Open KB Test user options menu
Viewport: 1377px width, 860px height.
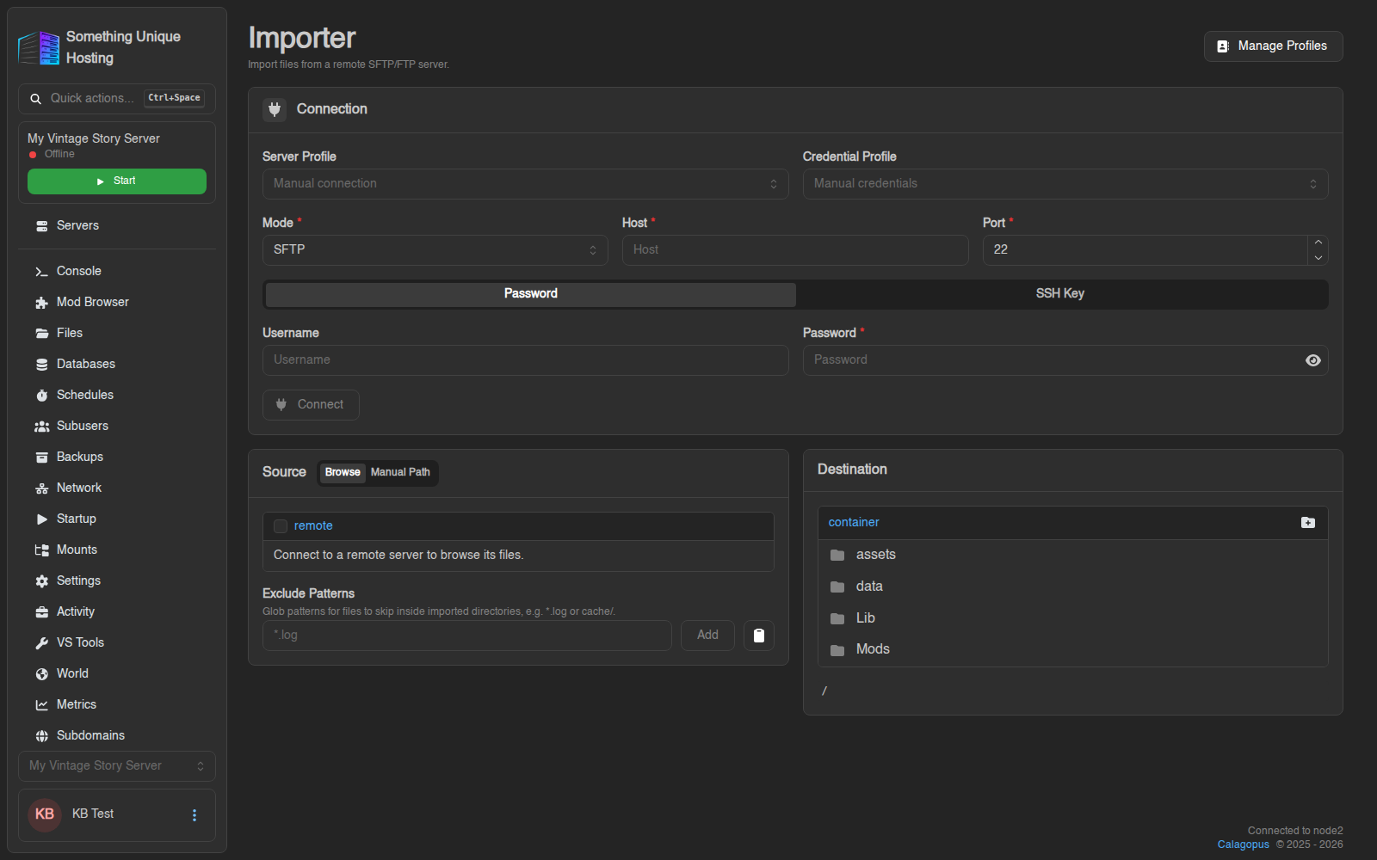[195, 815]
